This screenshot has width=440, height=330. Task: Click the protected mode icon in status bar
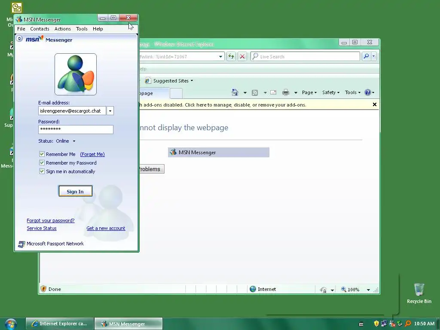pyautogui.click(x=323, y=290)
